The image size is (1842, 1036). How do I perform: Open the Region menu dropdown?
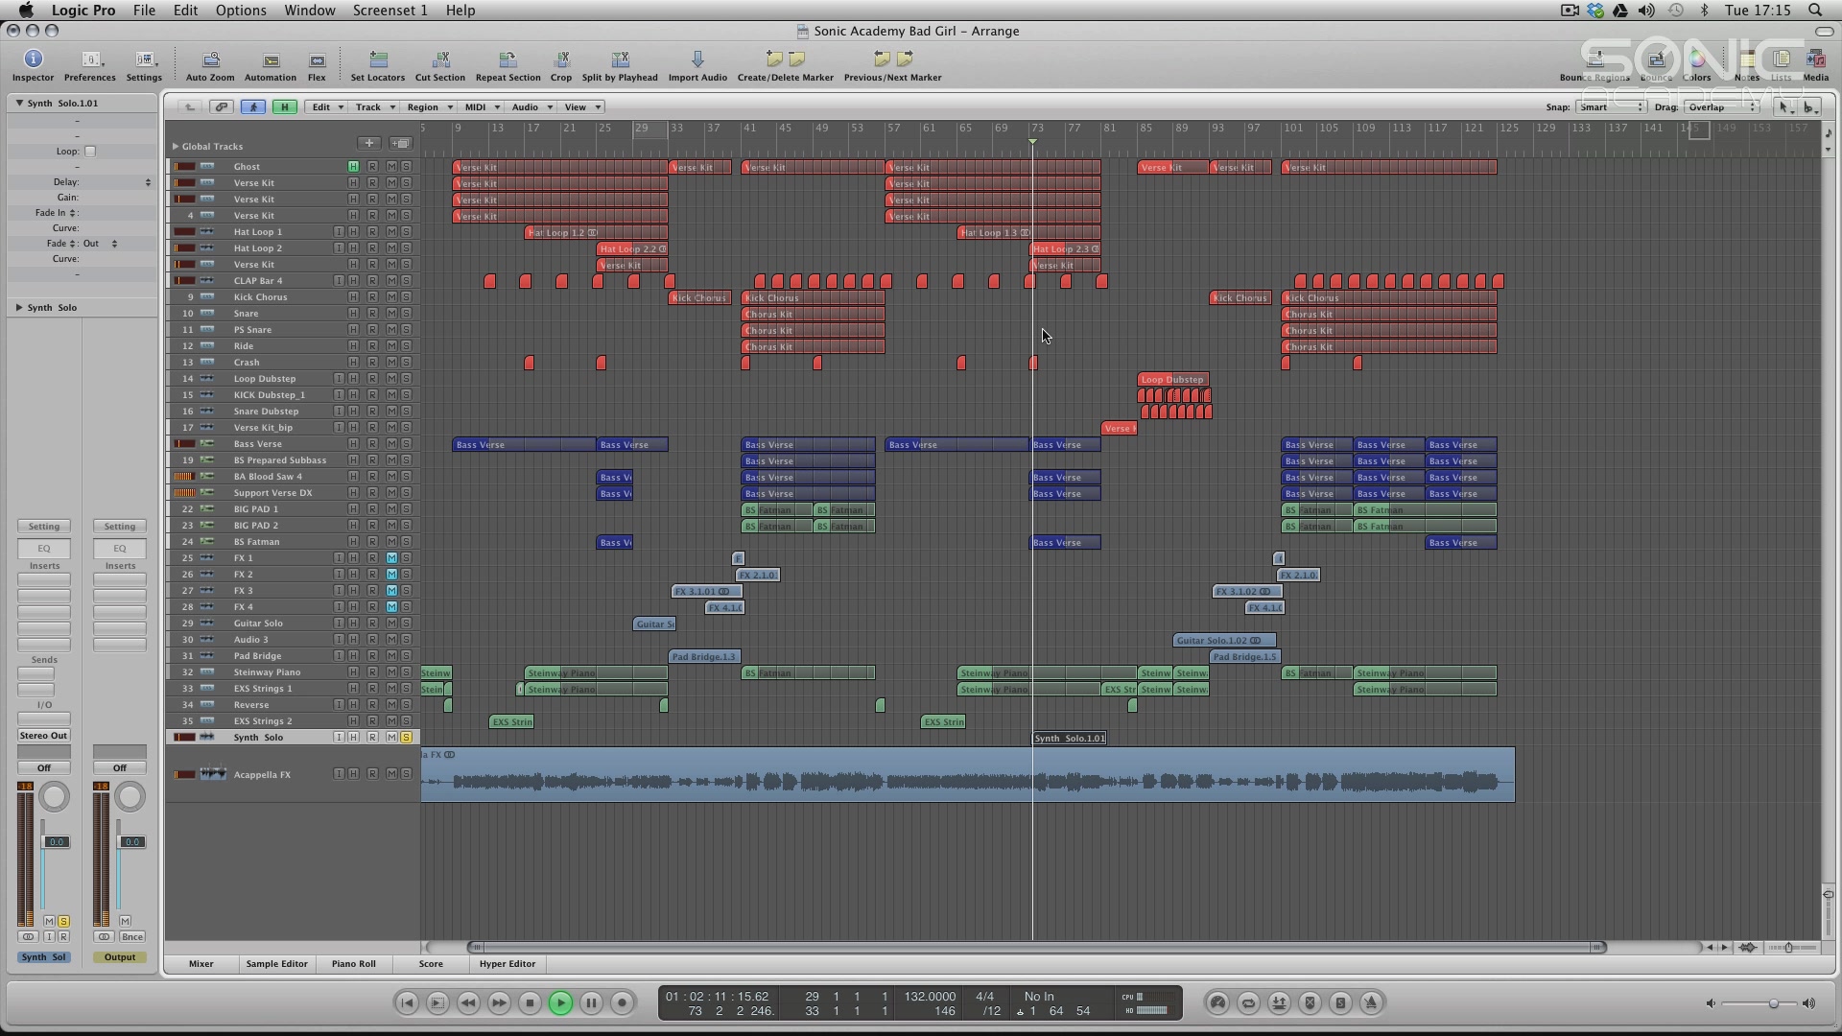pyautogui.click(x=429, y=107)
